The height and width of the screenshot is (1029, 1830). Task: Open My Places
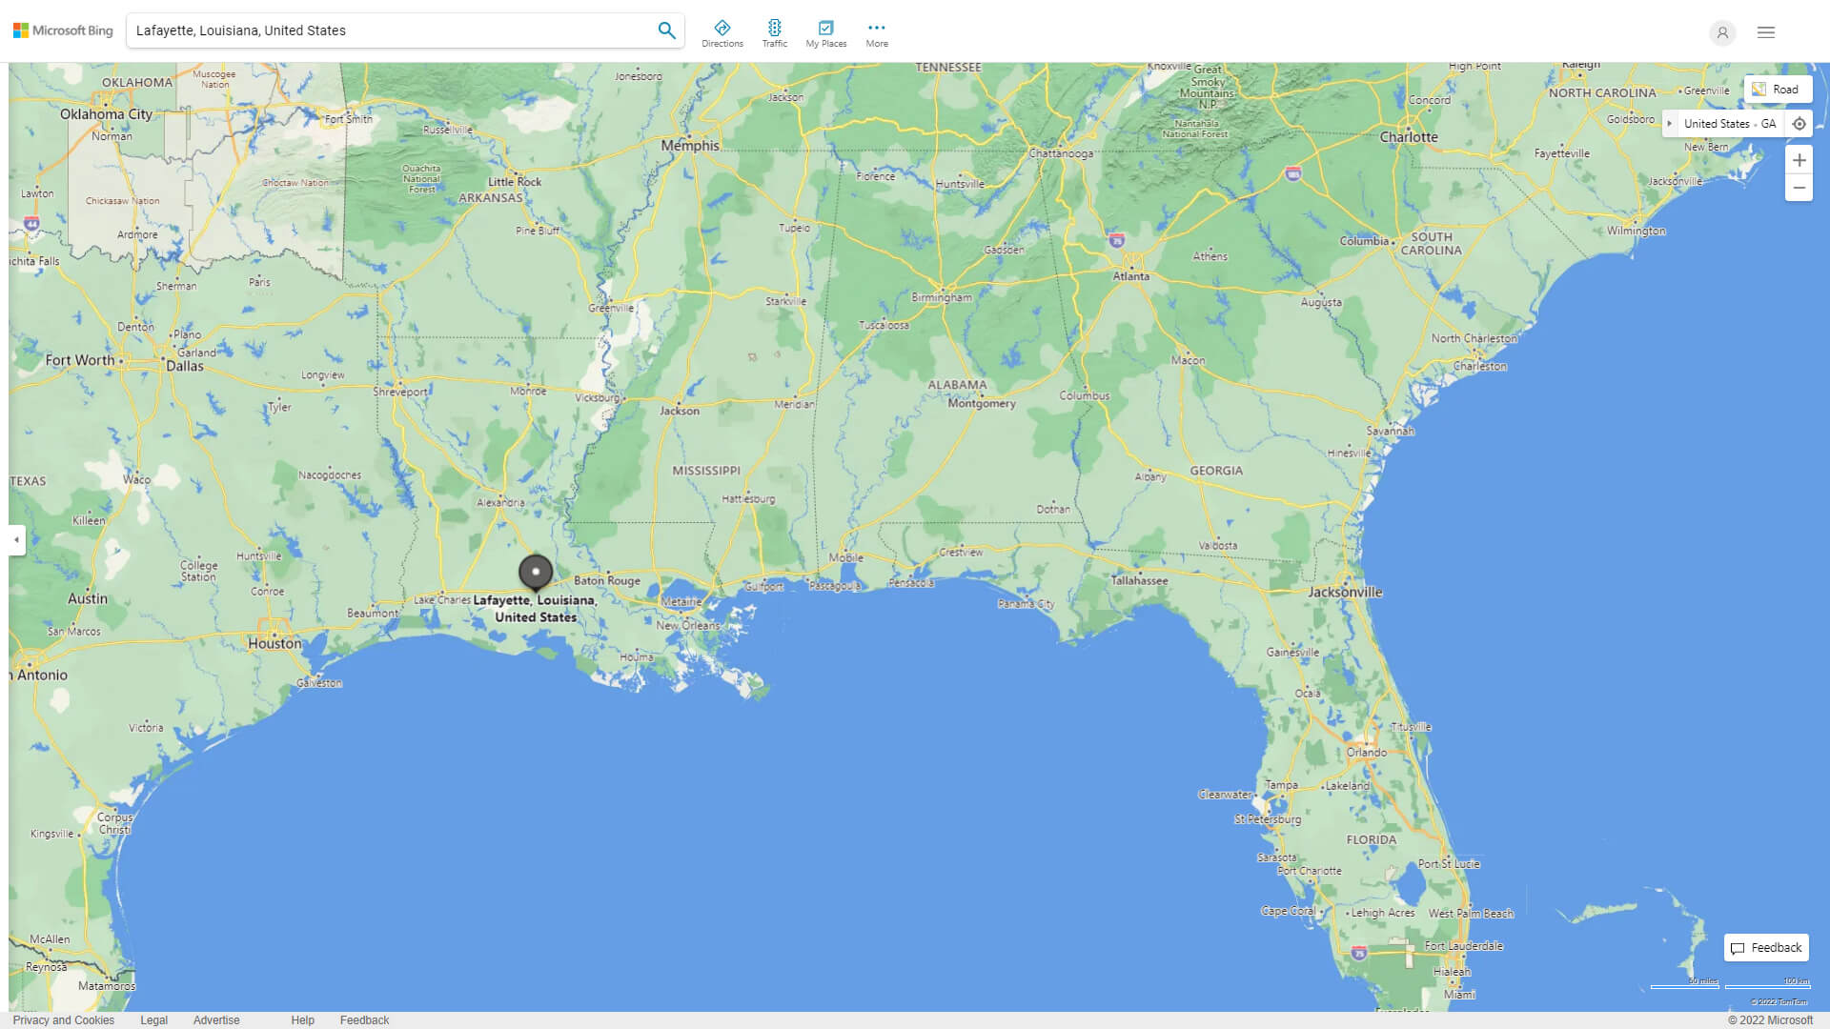pos(825,31)
